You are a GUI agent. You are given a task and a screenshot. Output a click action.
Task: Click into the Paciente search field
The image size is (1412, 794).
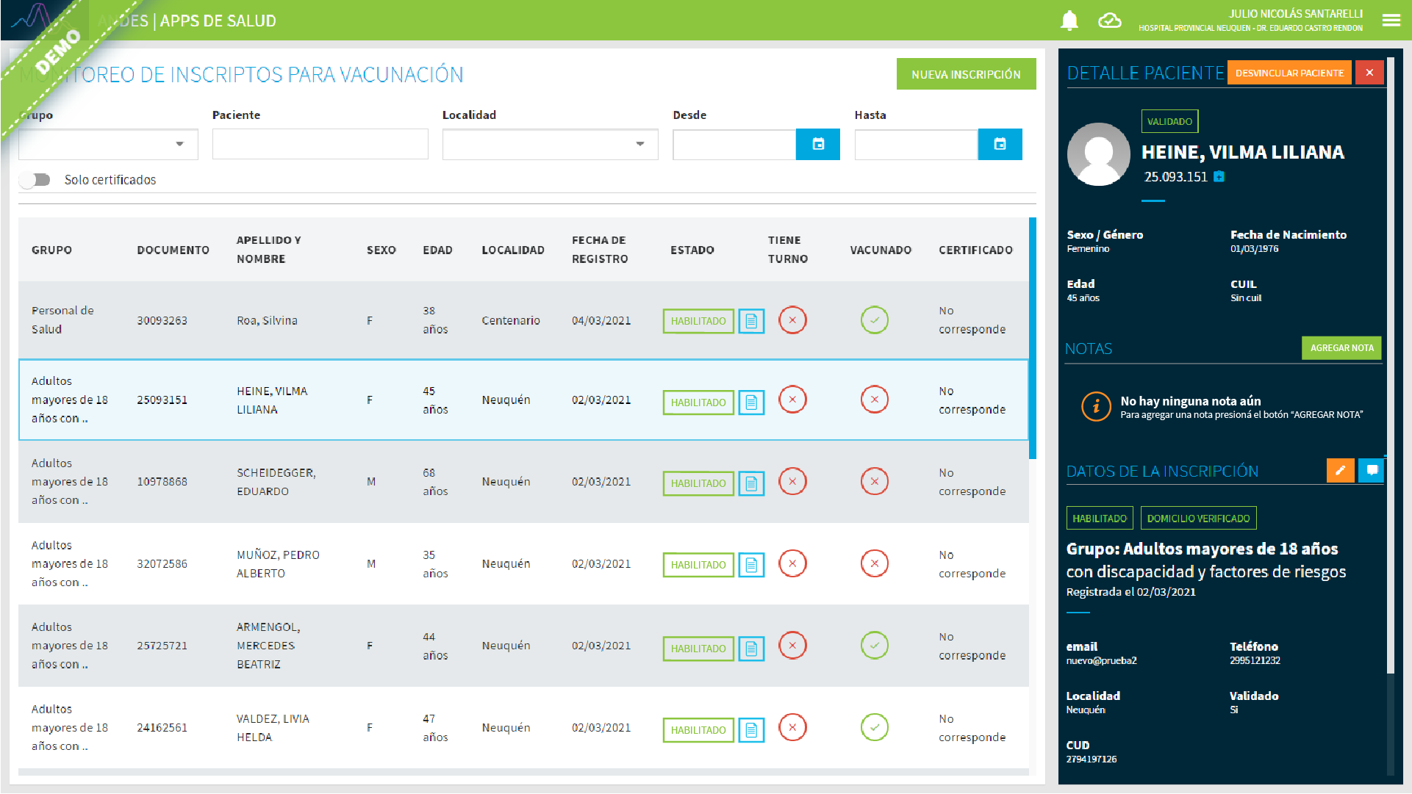[x=320, y=144]
